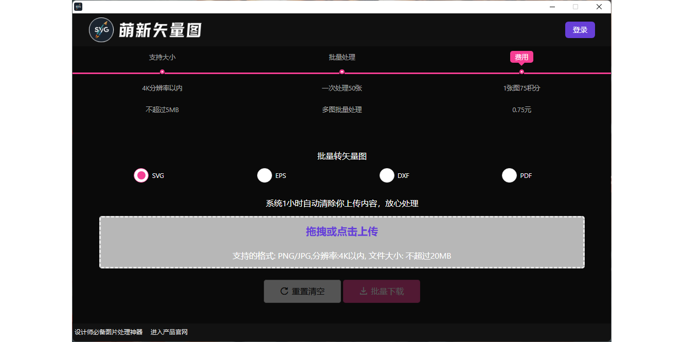
Task: Click 重置清空 to reset uploads
Action: (302, 291)
